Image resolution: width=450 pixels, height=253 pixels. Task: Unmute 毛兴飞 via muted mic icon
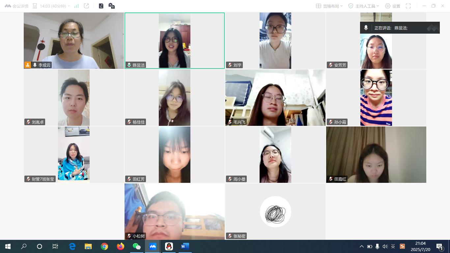[x=230, y=122]
